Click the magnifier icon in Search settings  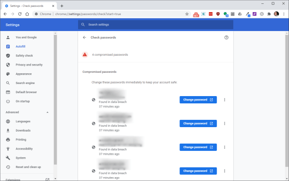pyautogui.click(x=83, y=25)
